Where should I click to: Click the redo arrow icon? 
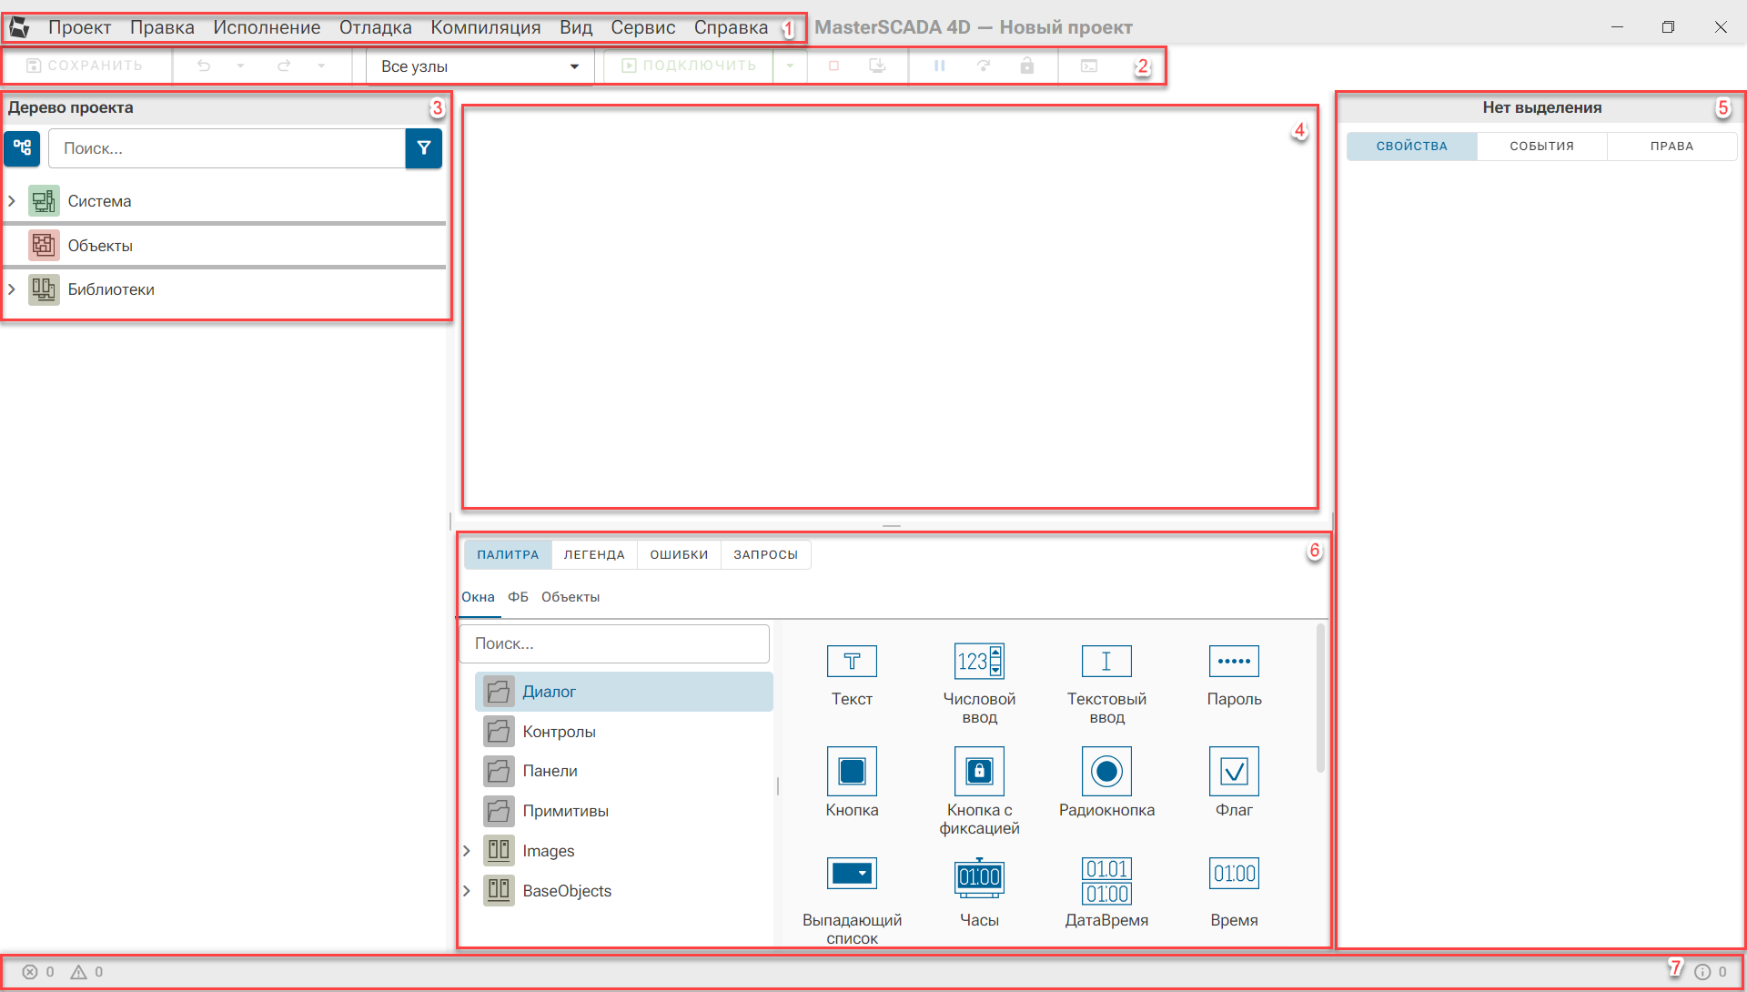284,66
